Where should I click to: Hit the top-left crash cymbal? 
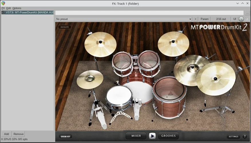tap(100, 44)
